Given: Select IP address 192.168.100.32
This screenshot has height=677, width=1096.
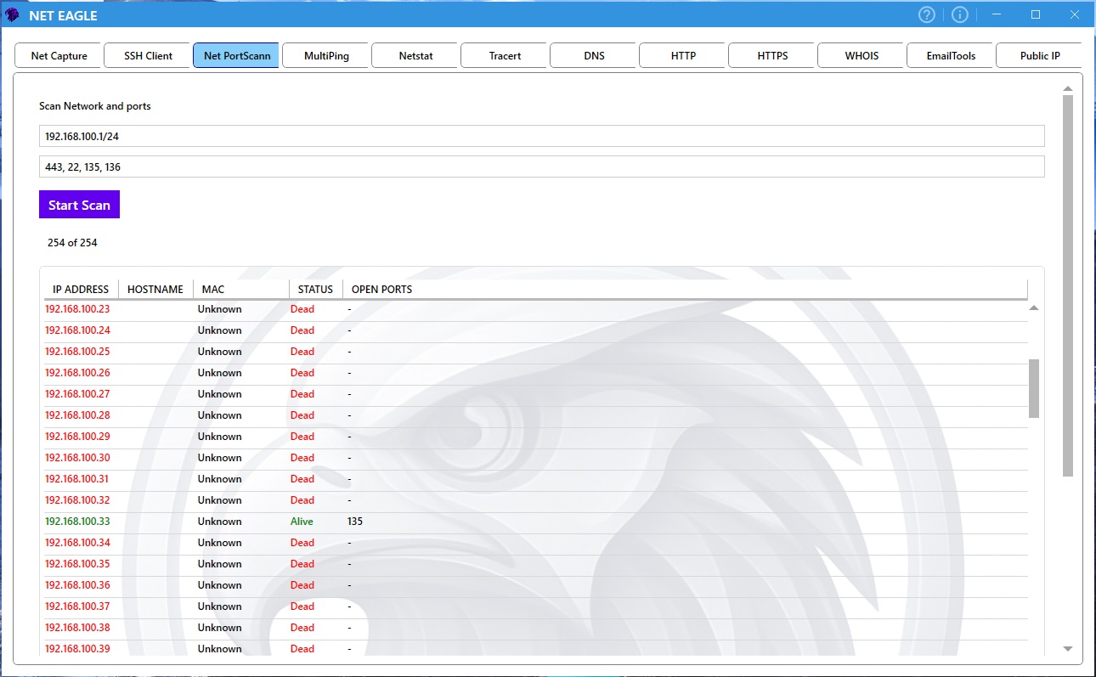Looking at the screenshot, I should (77, 500).
